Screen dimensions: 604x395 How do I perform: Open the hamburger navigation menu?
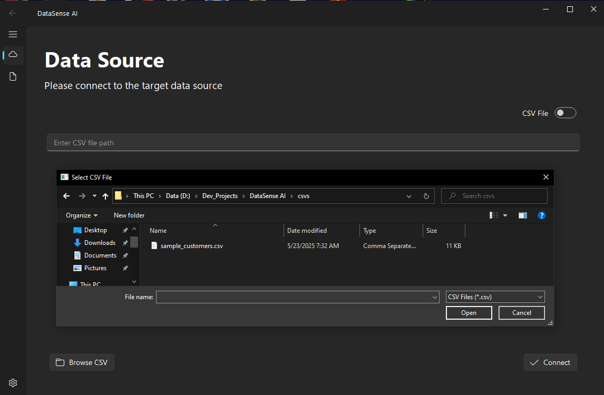[x=13, y=34]
